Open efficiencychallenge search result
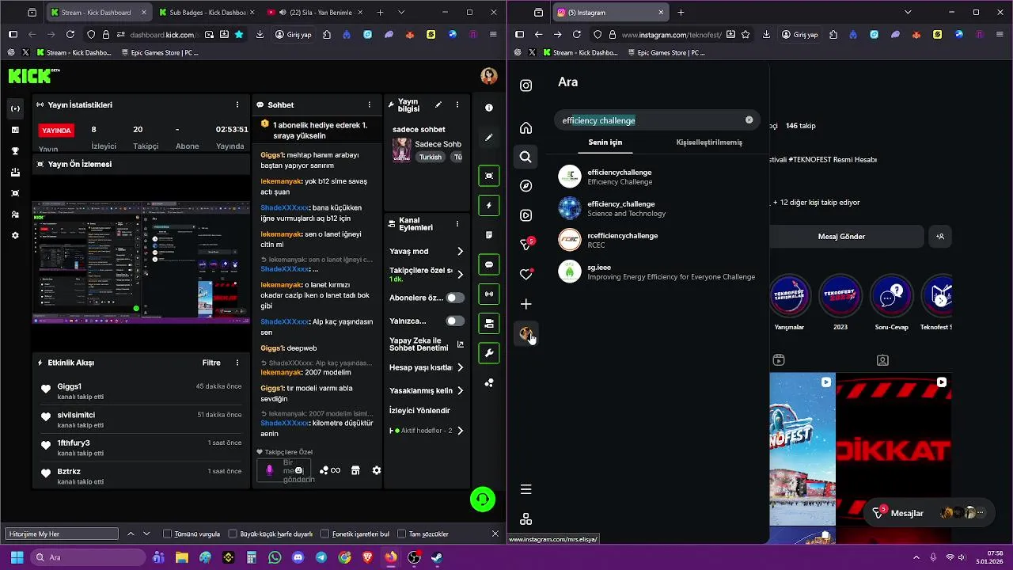Screen dimensions: 1013x570 click(657, 177)
